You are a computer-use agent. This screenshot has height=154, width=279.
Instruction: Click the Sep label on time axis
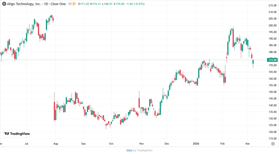(83, 143)
